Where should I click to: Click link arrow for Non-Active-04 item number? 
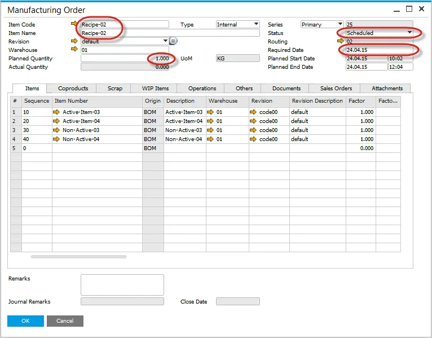56,139
